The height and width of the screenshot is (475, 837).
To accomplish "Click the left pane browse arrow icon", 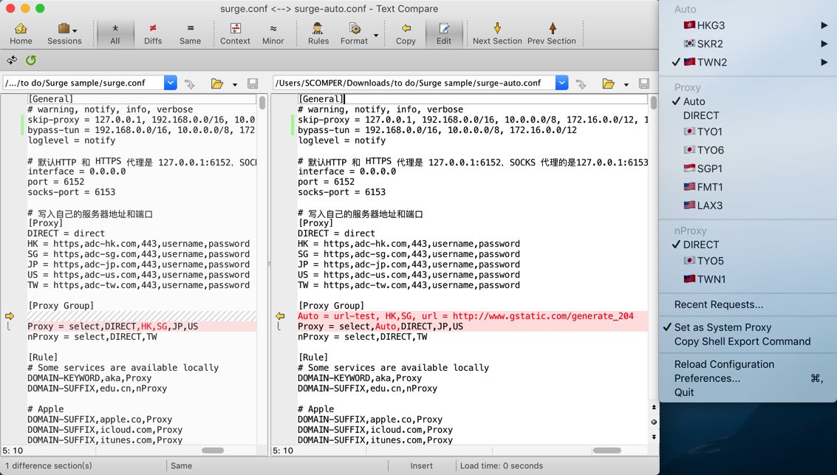I will 190,83.
